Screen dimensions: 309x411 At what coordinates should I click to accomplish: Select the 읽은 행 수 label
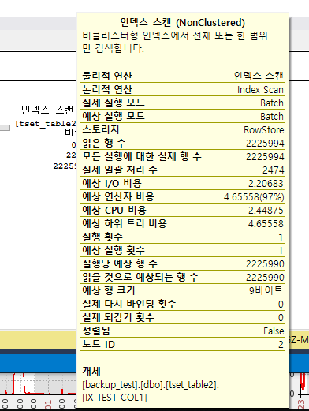tap(104, 143)
